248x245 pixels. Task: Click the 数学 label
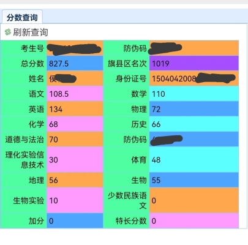tap(139, 94)
